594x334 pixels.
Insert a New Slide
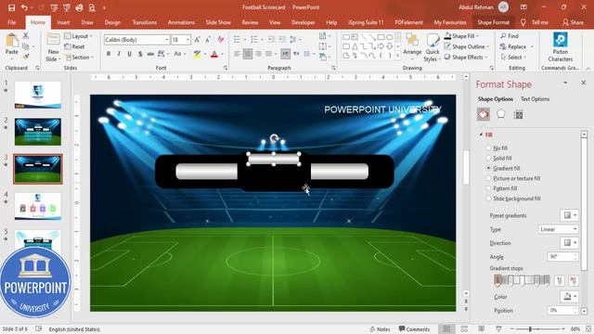click(x=53, y=48)
